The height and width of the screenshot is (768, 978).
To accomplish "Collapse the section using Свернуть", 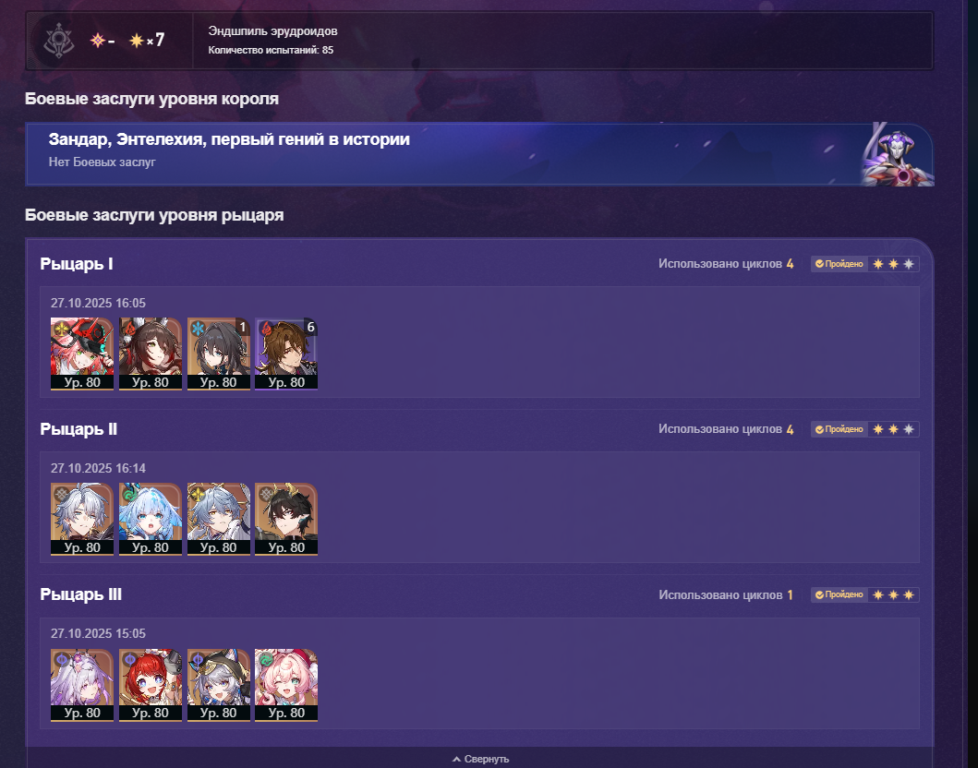I will (480, 759).
